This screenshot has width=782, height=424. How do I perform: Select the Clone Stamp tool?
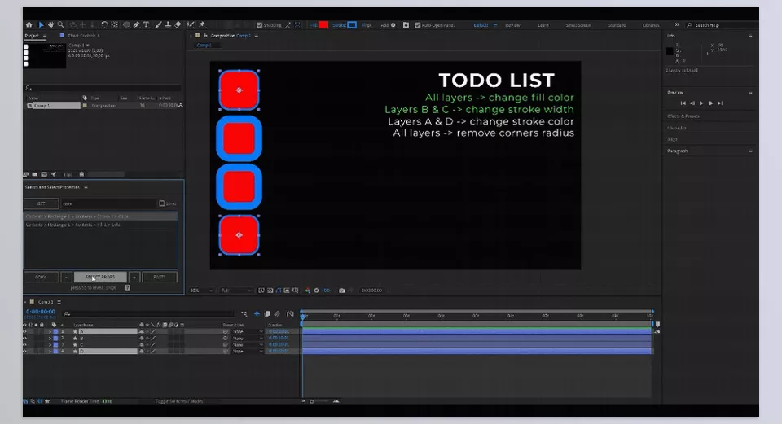pos(168,25)
